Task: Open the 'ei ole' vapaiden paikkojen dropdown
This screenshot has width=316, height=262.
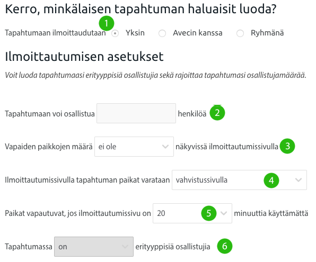Action: tap(134, 147)
